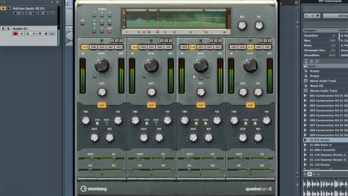Click first band DRIVE knob
This screenshot has height=196, width=348.
[102, 65]
